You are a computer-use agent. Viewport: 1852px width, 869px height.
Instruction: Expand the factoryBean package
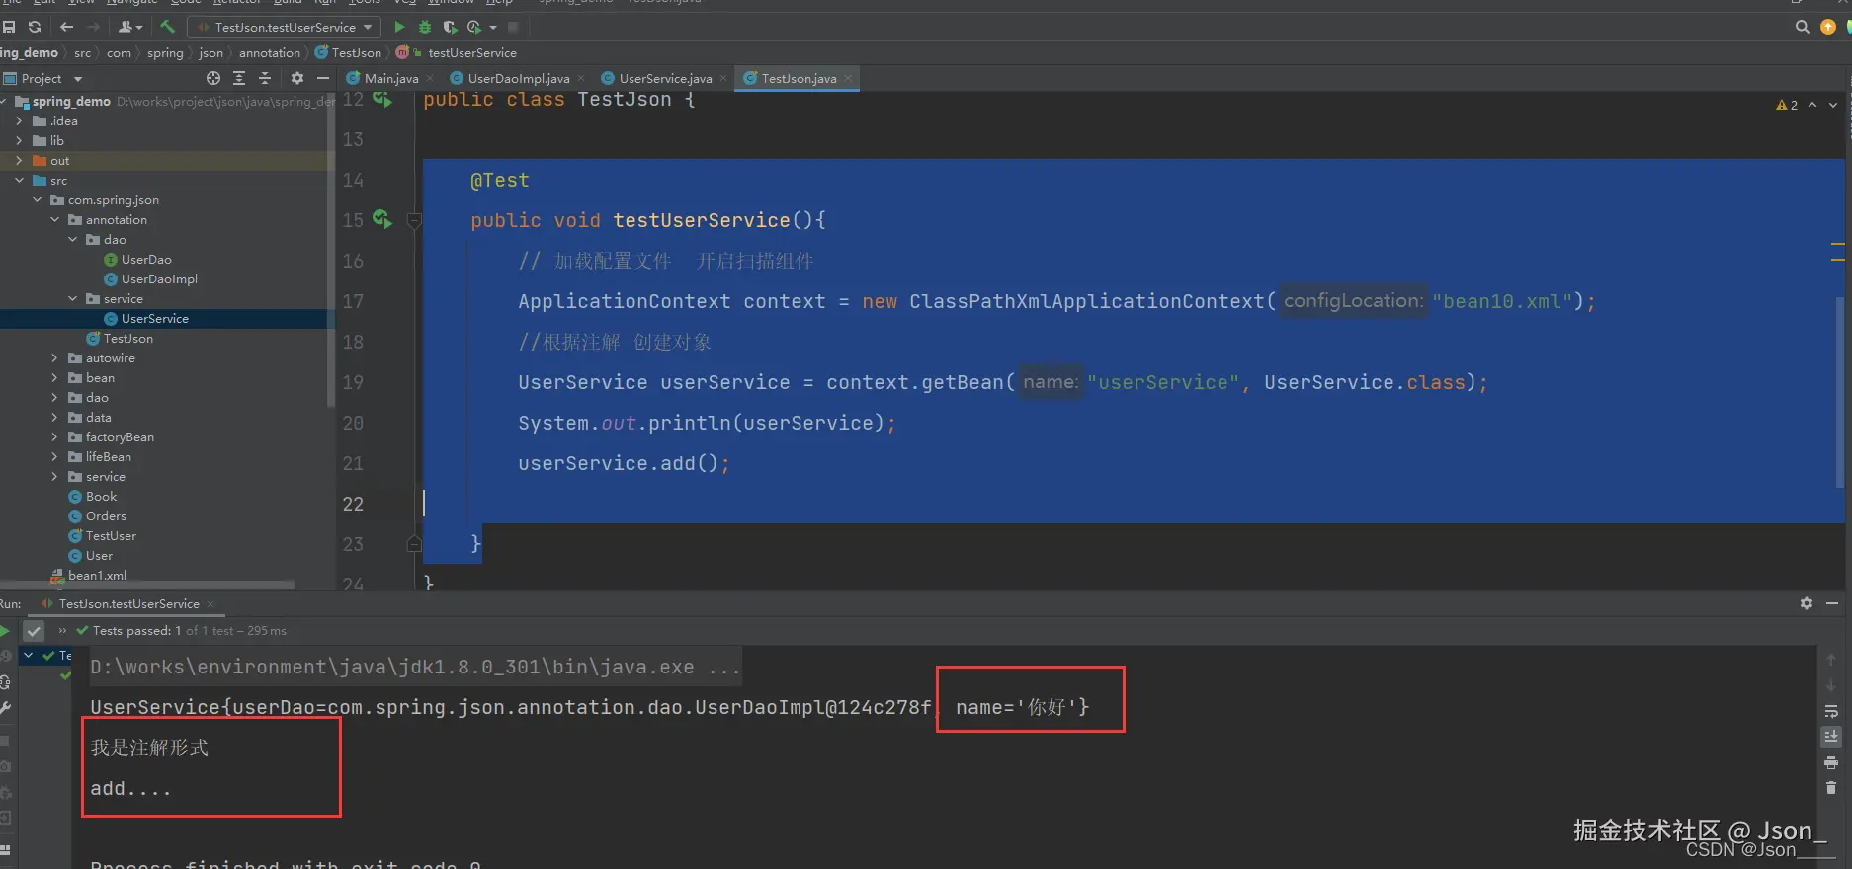point(54,436)
